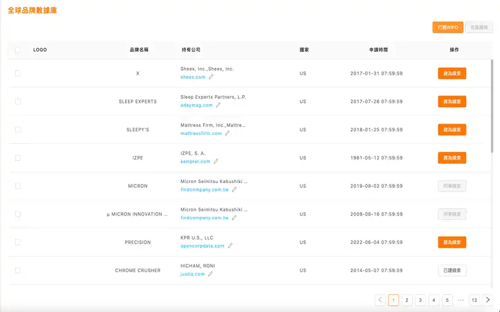Click date 2022-06-04 07:59:59
Image resolution: width=500 pixels, height=312 pixels.
click(377, 242)
